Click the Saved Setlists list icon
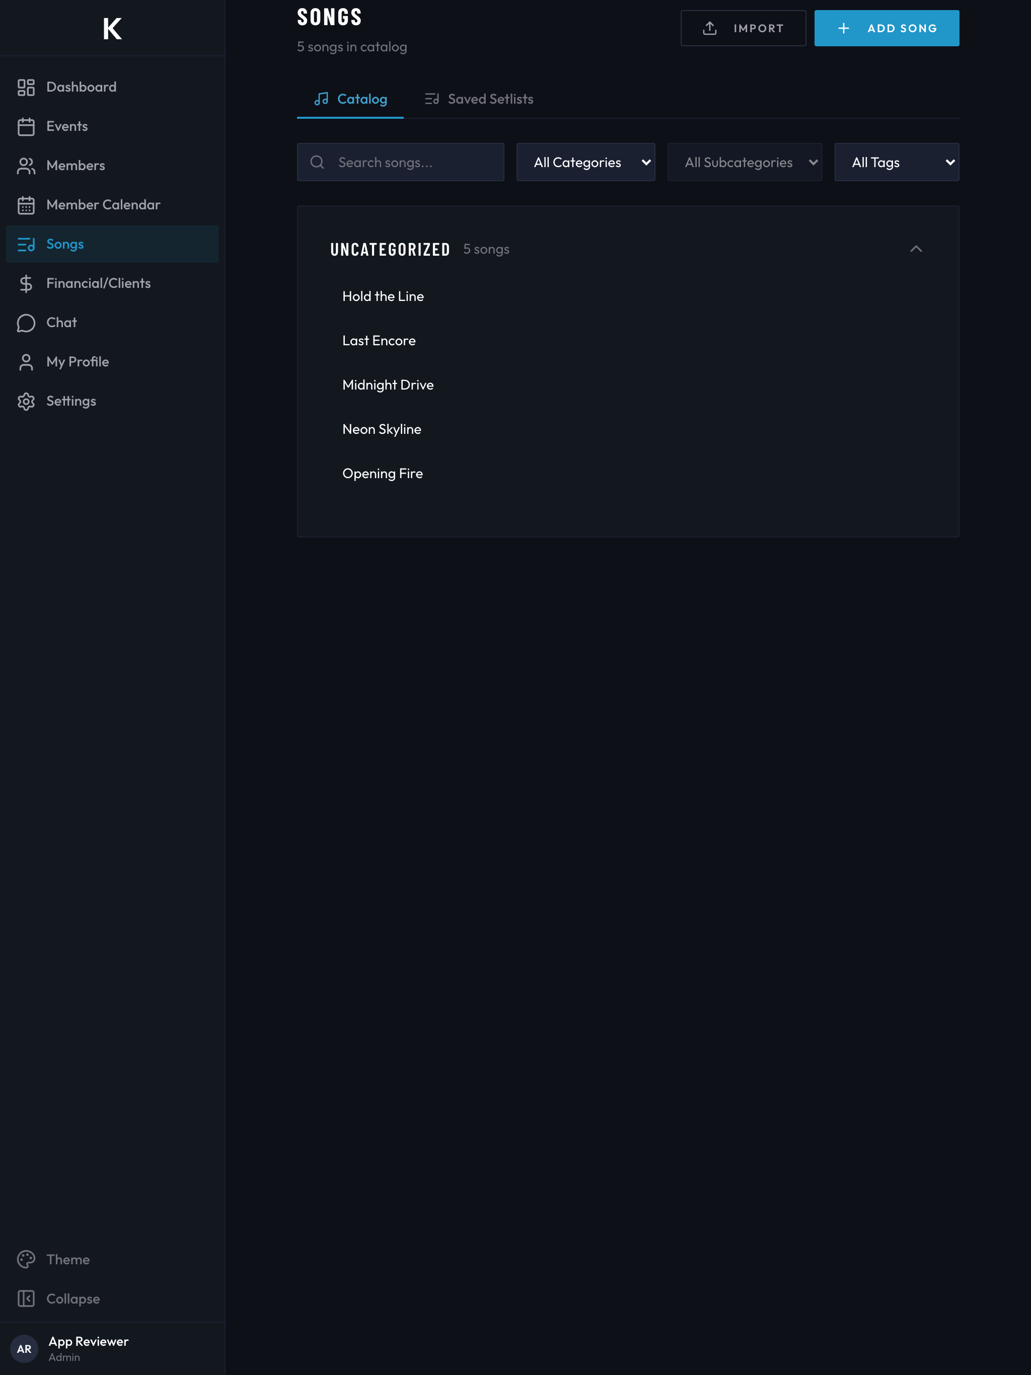Image resolution: width=1031 pixels, height=1375 pixels. 431,99
